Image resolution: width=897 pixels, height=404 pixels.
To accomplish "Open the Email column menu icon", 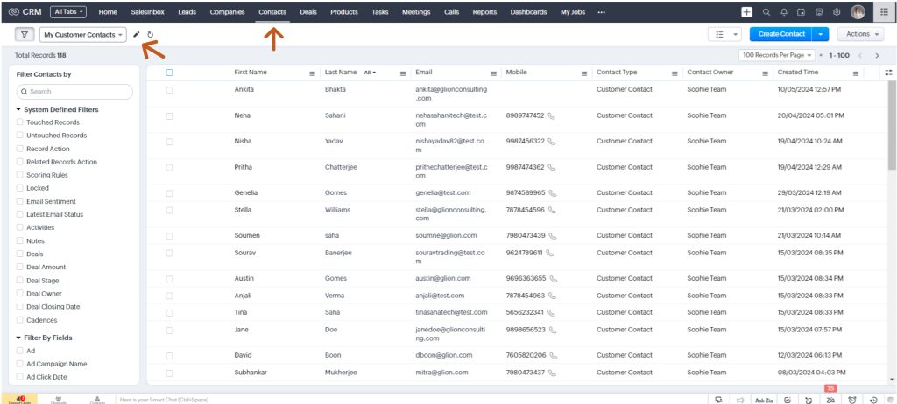I will 493,73.
